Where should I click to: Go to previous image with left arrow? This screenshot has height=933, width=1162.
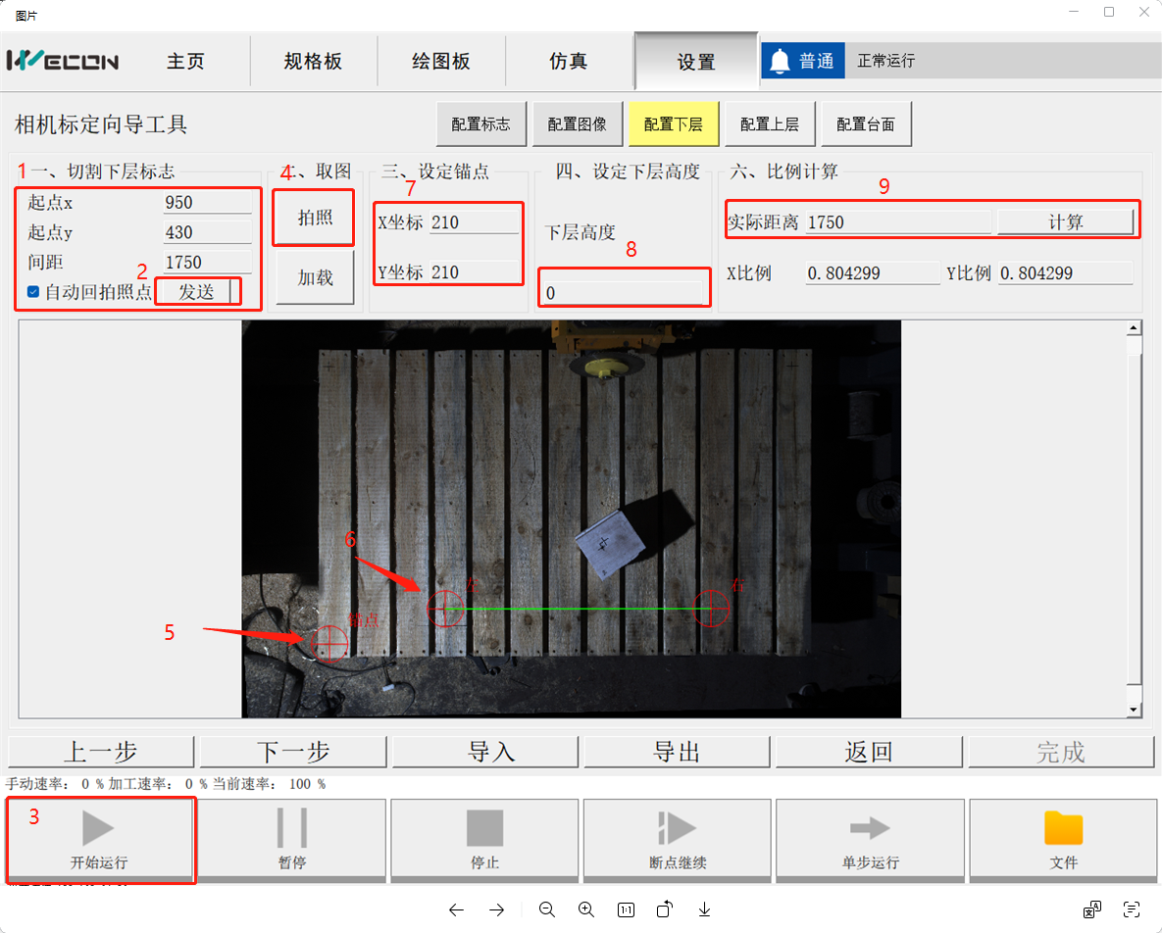[x=456, y=909]
